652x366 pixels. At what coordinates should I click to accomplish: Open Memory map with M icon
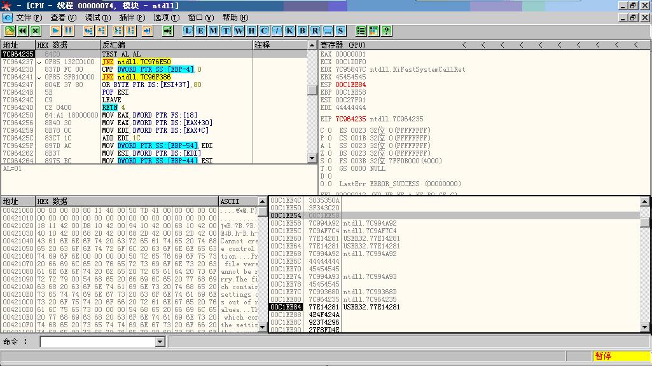coord(213,30)
